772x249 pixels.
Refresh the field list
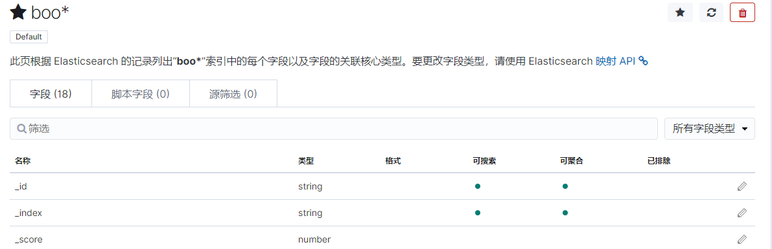[x=711, y=13]
